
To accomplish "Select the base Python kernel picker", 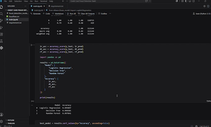I will click(202, 13).
